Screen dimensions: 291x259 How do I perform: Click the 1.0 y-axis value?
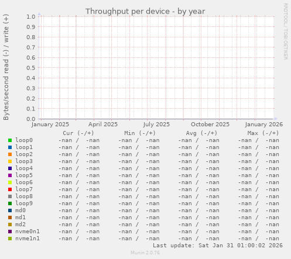tap(31, 16)
